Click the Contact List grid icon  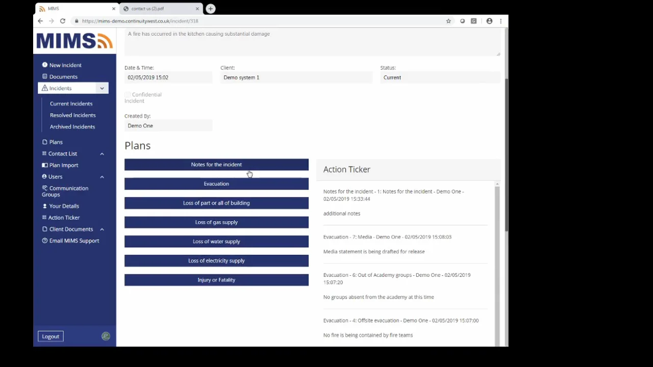click(44, 153)
